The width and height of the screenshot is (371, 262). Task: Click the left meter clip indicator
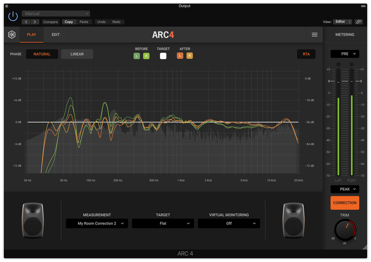click(x=339, y=64)
